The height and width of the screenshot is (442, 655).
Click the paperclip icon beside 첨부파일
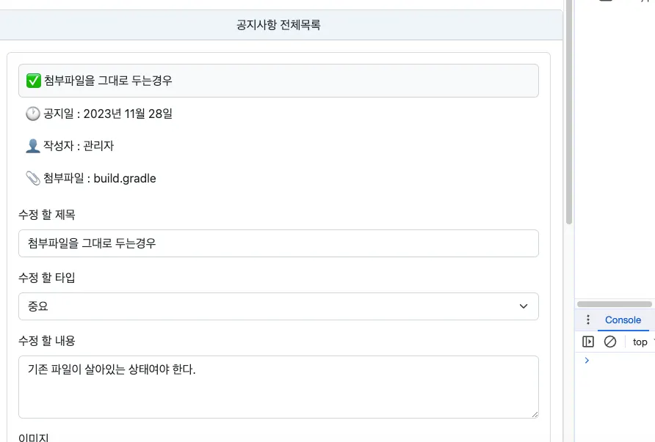33,178
